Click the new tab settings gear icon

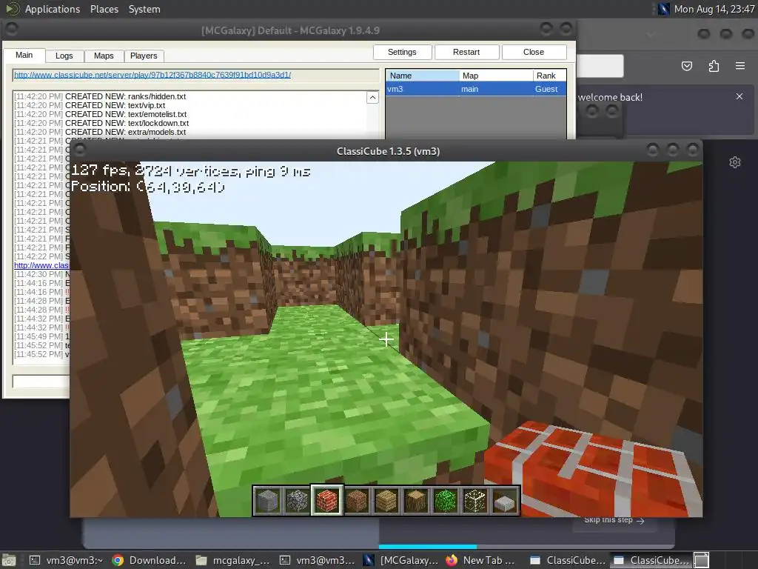point(735,162)
